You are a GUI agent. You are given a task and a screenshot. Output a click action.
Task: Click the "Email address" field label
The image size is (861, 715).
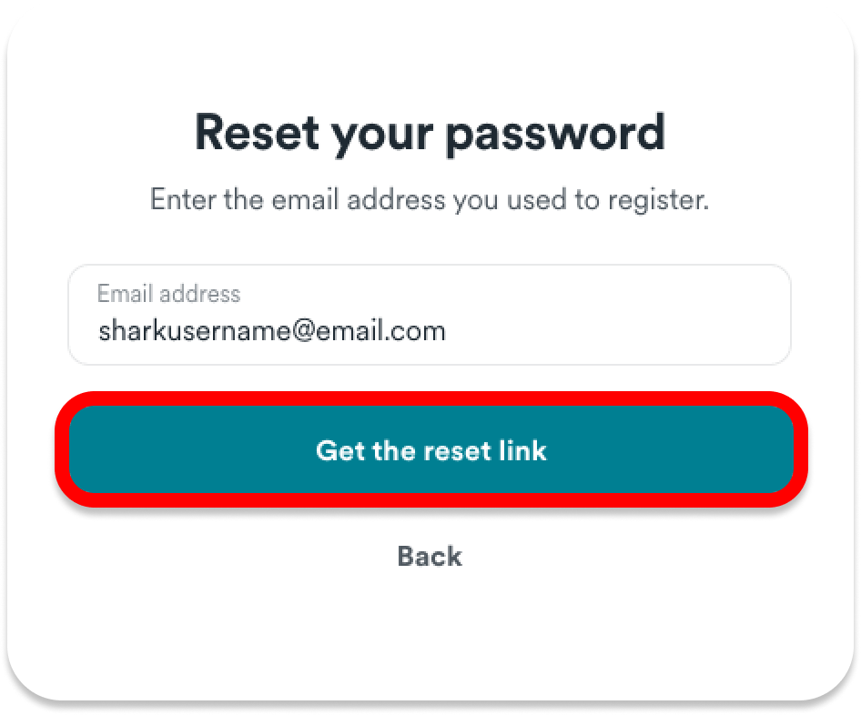coord(168,294)
